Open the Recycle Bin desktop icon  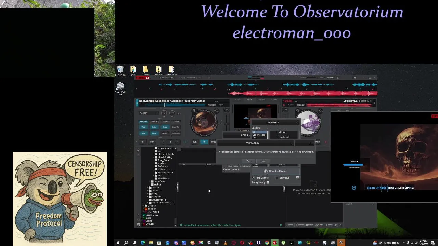pos(120,71)
